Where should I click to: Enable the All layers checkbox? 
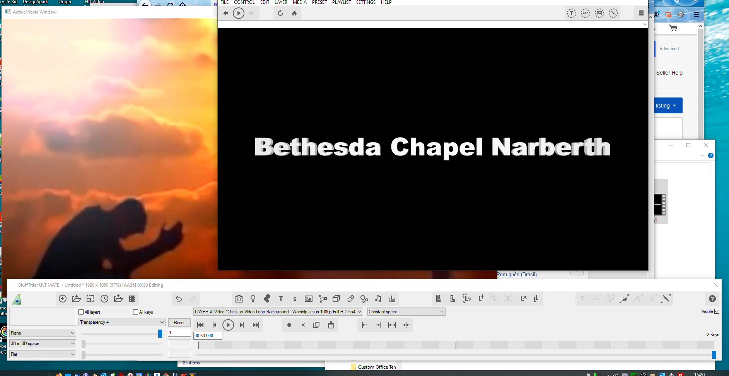[x=81, y=312]
